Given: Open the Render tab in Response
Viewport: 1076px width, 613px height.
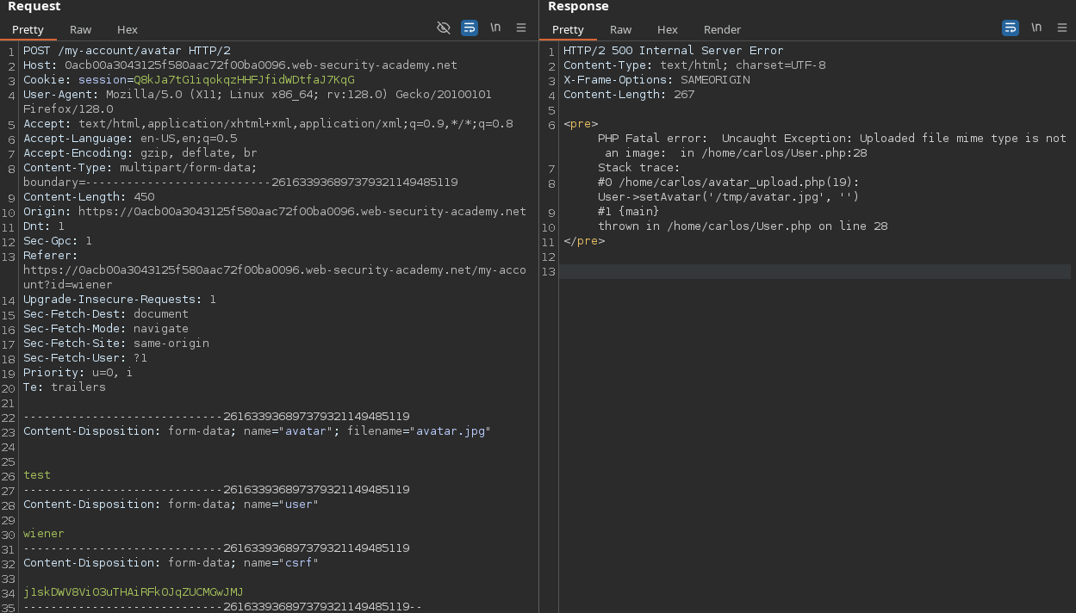Looking at the screenshot, I should [722, 29].
